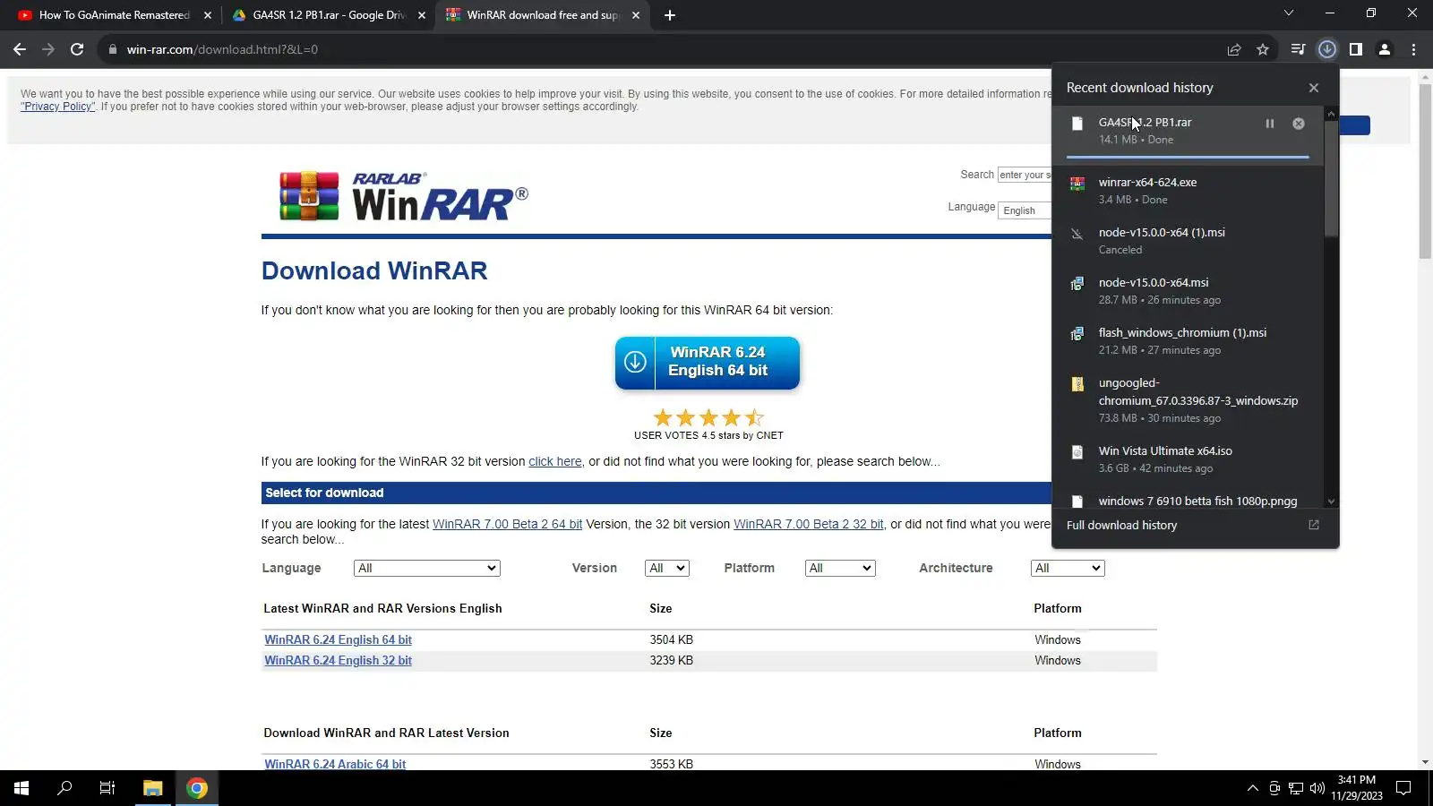The width and height of the screenshot is (1433, 806).
Task: Click the CNET star rating
Action: (x=708, y=417)
